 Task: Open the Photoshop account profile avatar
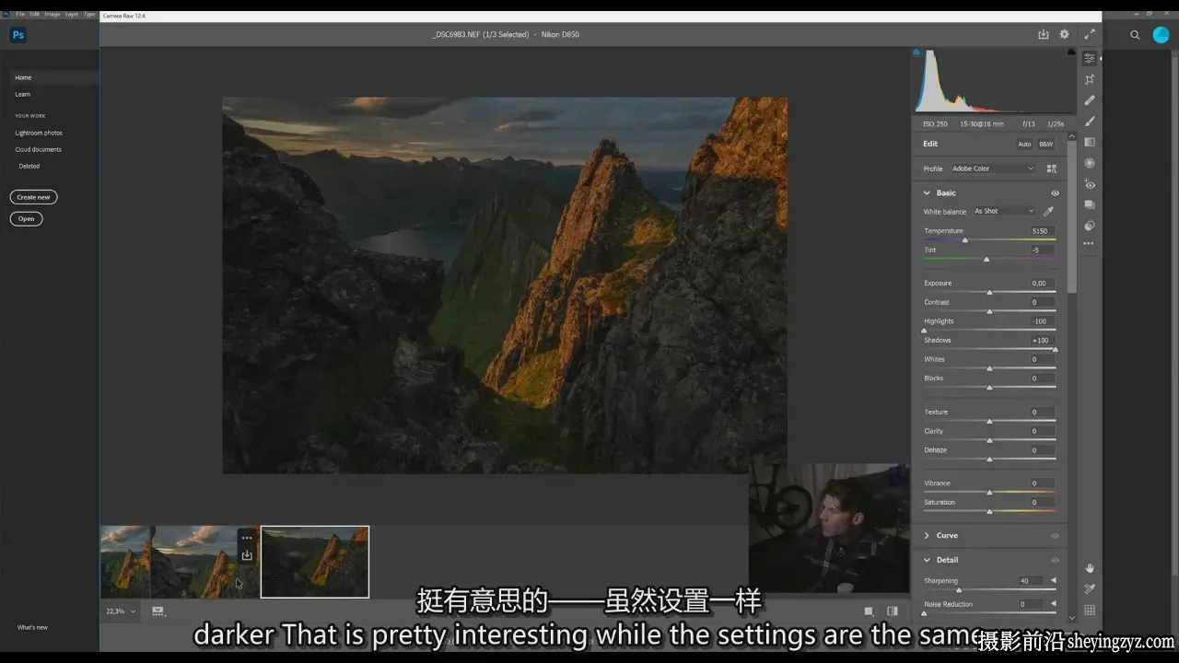pyautogui.click(x=1161, y=35)
